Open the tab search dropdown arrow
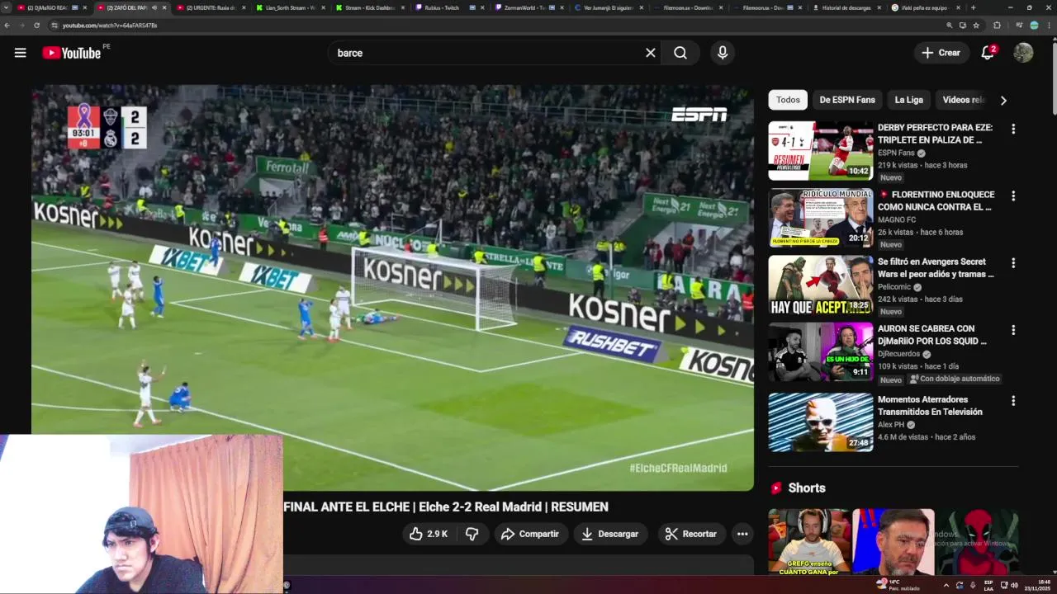1057x594 pixels. coord(7,7)
